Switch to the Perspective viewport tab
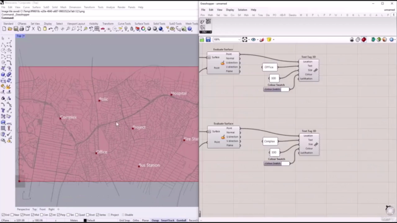Image resolution: width=397 pixels, height=223 pixels. pos(24,209)
